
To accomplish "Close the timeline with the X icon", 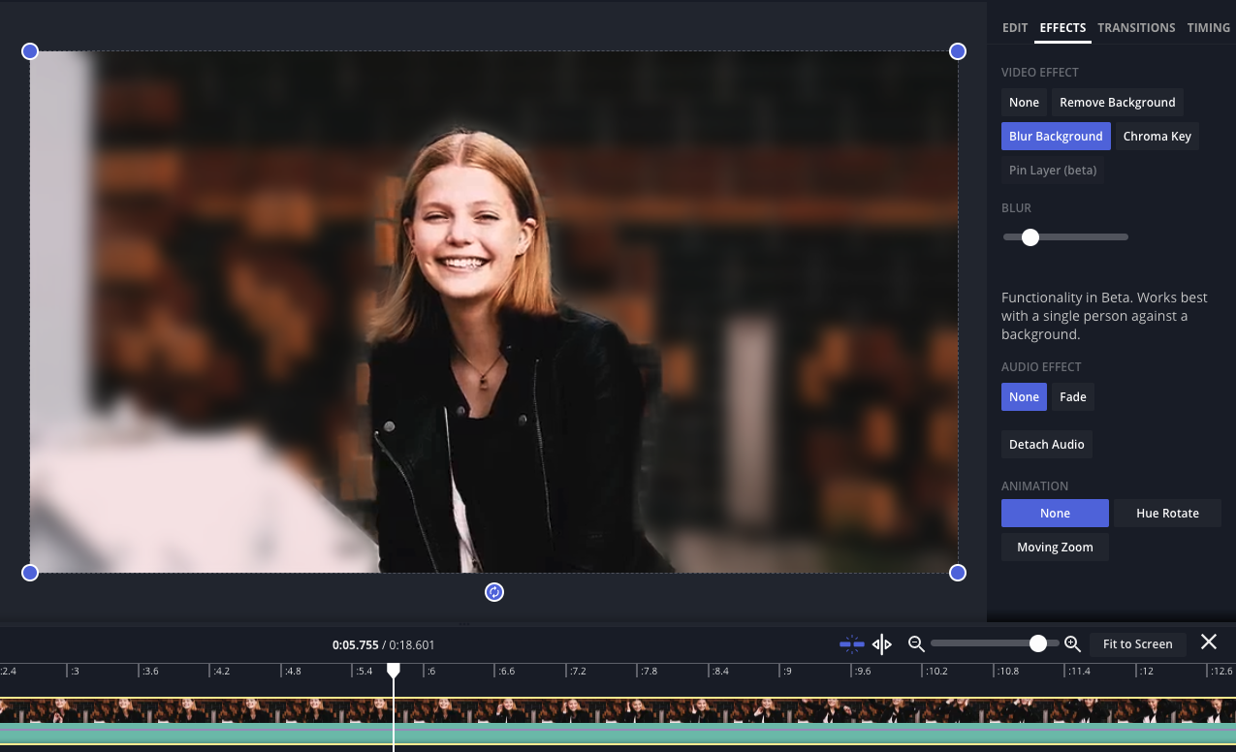I will point(1209,642).
